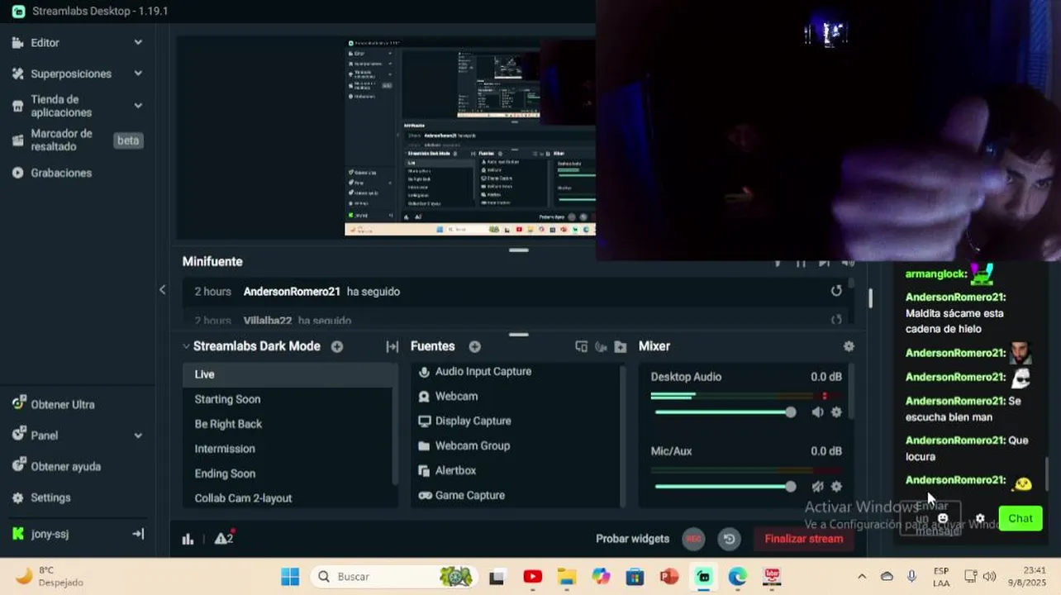1061x595 pixels.
Task: Open scene transitions icon beside Fuentes
Action: point(393,346)
